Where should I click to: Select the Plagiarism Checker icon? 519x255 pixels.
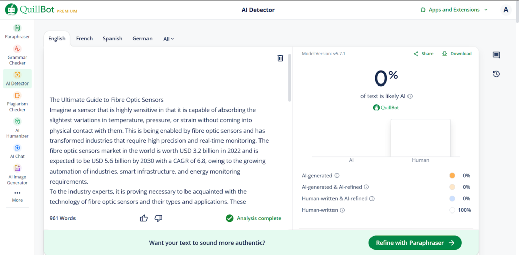coord(17,96)
